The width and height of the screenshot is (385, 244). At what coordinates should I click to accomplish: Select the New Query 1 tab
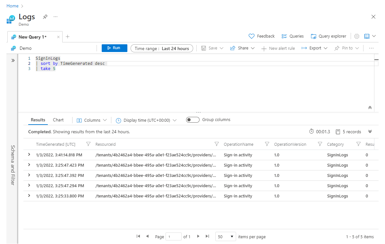32,37
